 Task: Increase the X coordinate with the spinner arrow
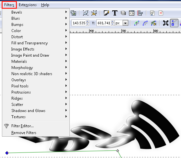[x=88, y=21]
